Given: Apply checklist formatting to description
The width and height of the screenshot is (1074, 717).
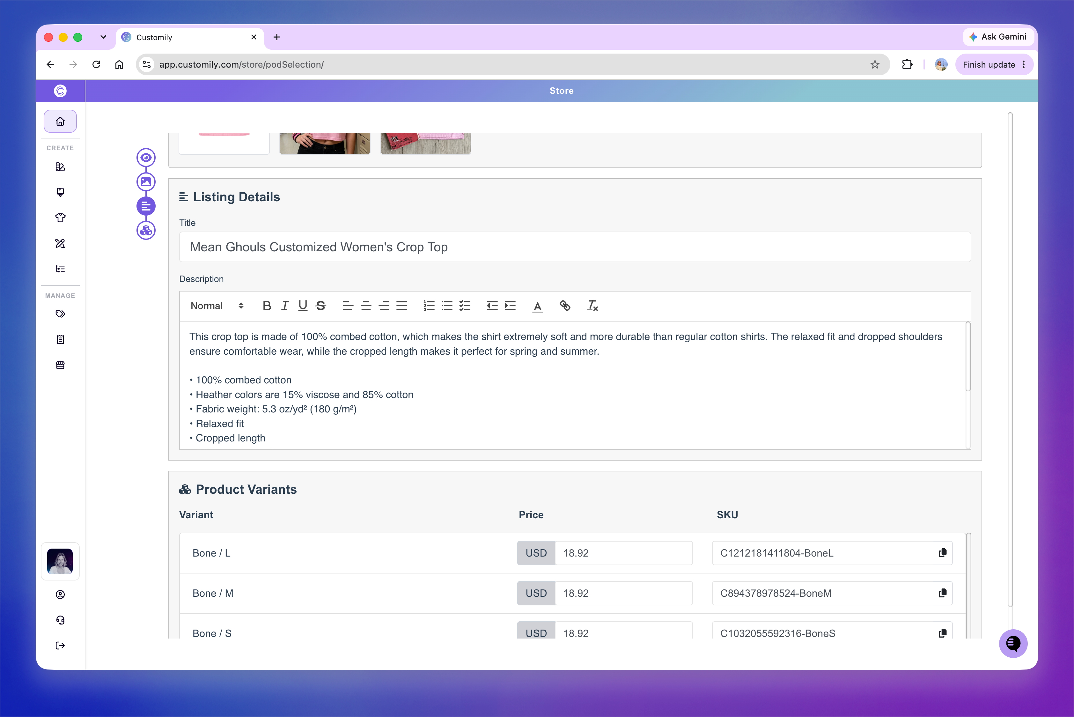Looking at the screenshot, I should (x=465, y=306).
